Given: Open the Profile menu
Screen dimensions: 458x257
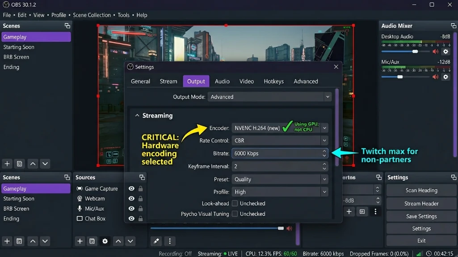Looking at the screenshot, I should click(59, 15).
